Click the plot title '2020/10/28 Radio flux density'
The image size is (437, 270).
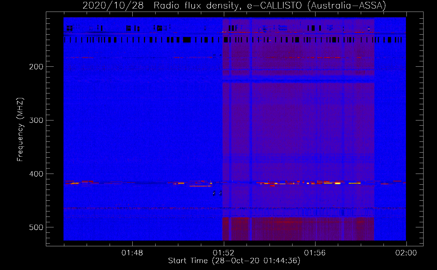[x=162, y=6]
